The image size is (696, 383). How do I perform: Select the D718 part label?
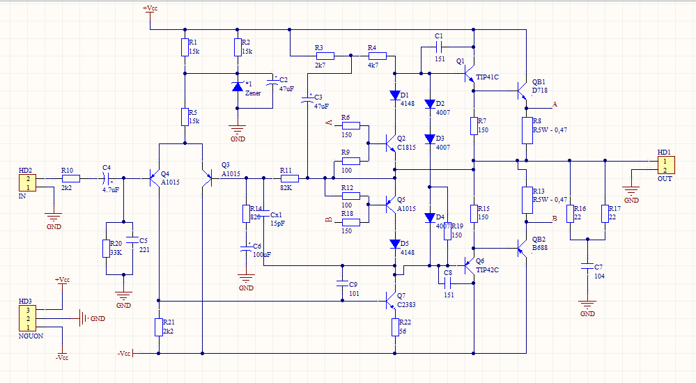click(x=540, y=90)
